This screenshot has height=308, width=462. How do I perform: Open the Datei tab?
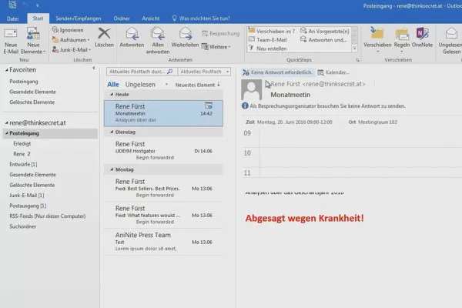[x=12, y=18]
